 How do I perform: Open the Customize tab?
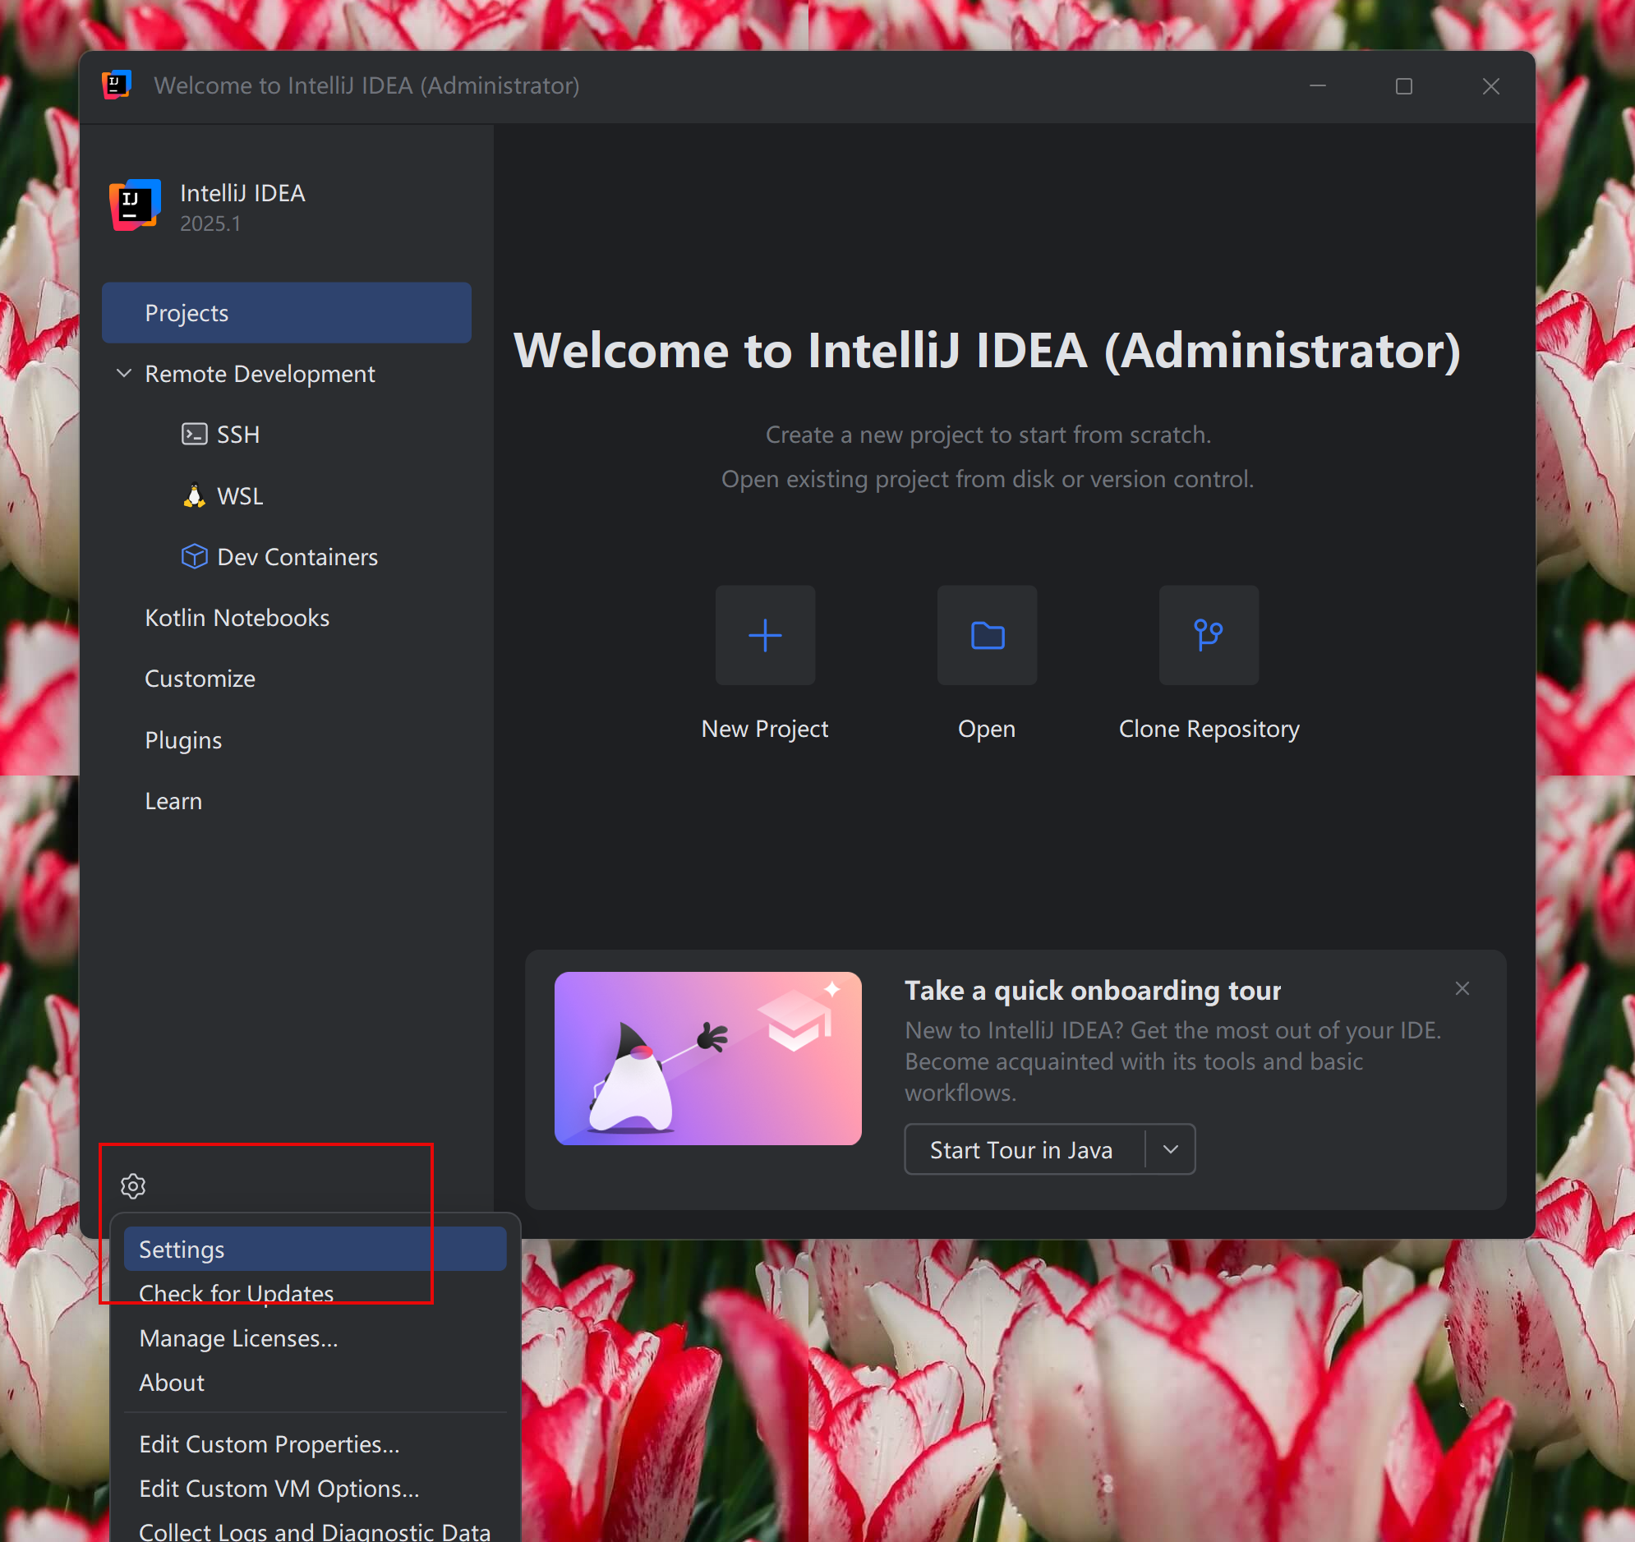200,679
